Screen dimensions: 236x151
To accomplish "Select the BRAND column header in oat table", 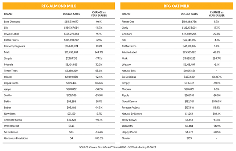I will (x=126, y=14).
